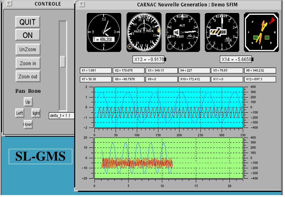
Task: Toggle the ON button
Action: coord(28,35)
